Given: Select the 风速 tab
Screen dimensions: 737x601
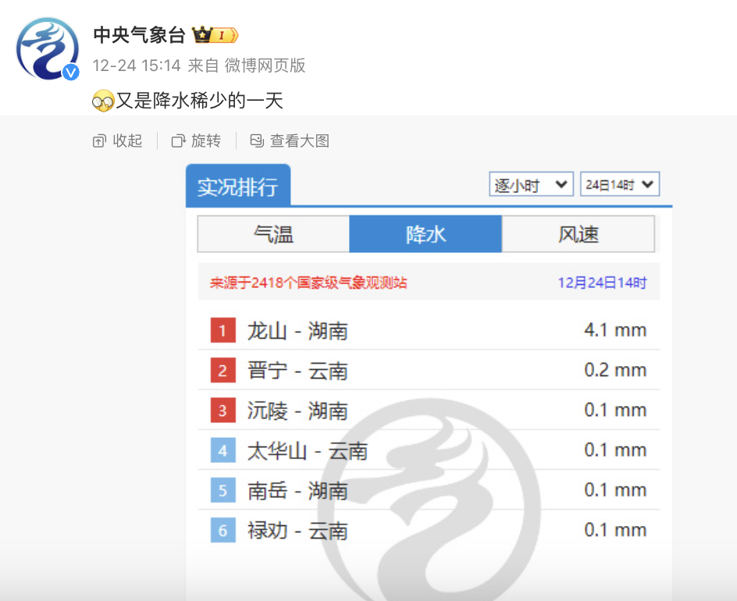Looking at the screenshot, I should coord(578,234).
